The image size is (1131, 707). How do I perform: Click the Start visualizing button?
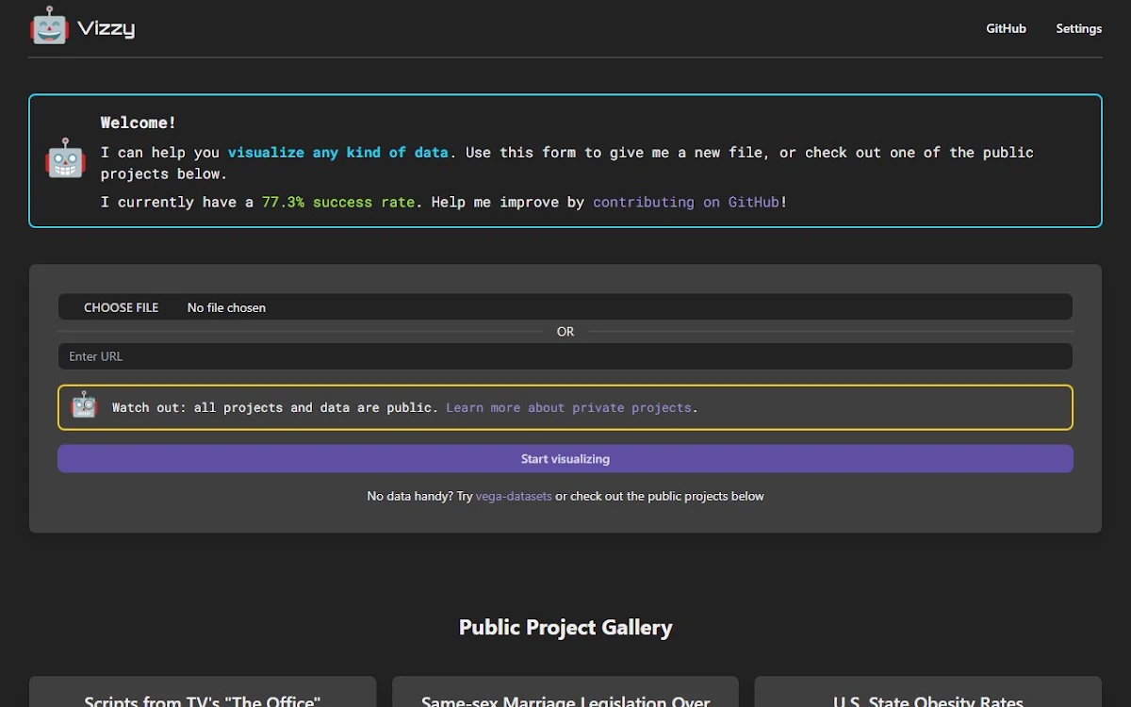565,459
